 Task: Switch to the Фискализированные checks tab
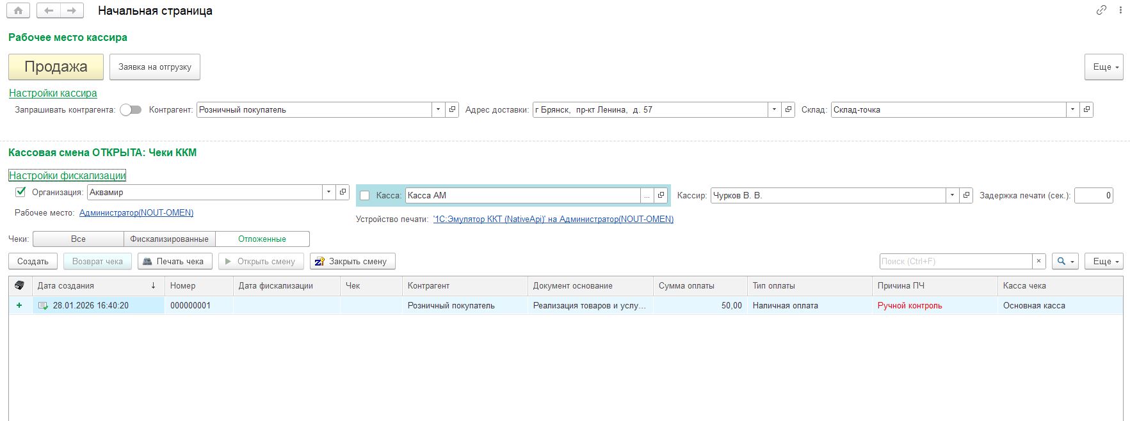pyautogui.click(x=169, y=239)
